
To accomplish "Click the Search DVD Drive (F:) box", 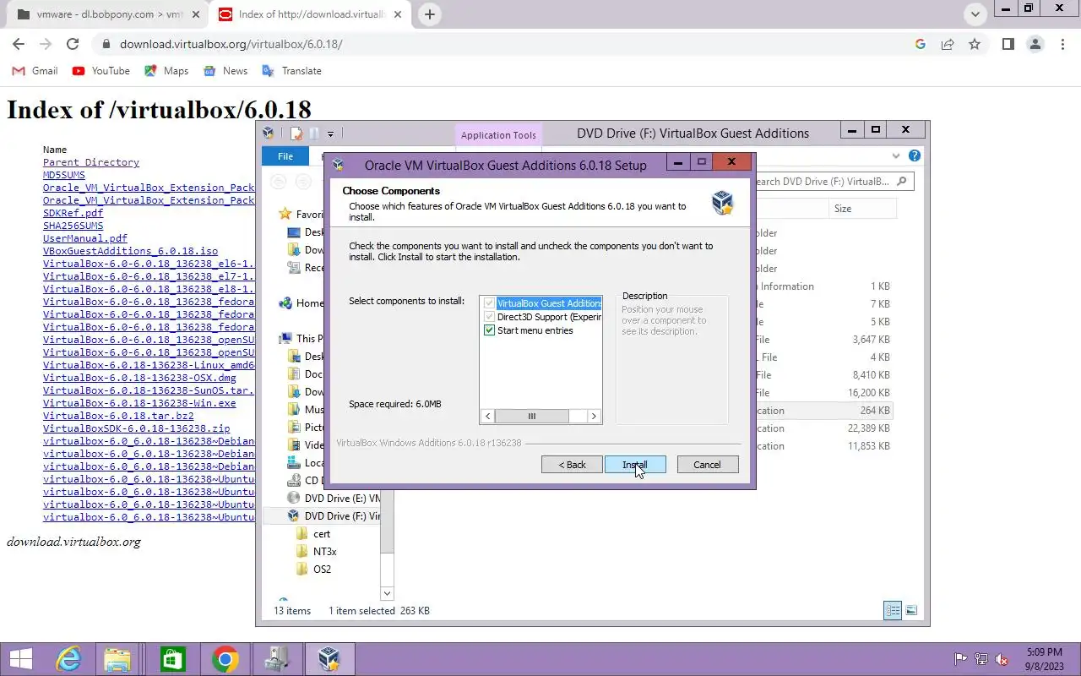I will point(831,182).
